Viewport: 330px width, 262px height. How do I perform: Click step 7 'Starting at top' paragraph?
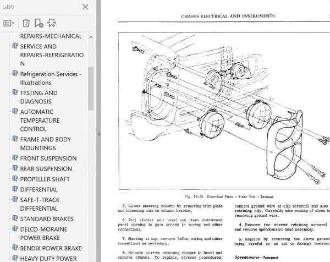170,241
